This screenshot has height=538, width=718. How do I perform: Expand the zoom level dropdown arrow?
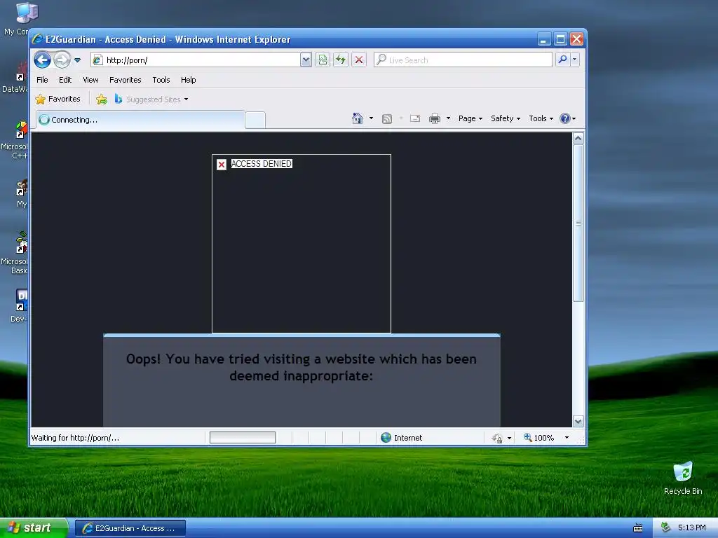[567, 438]
